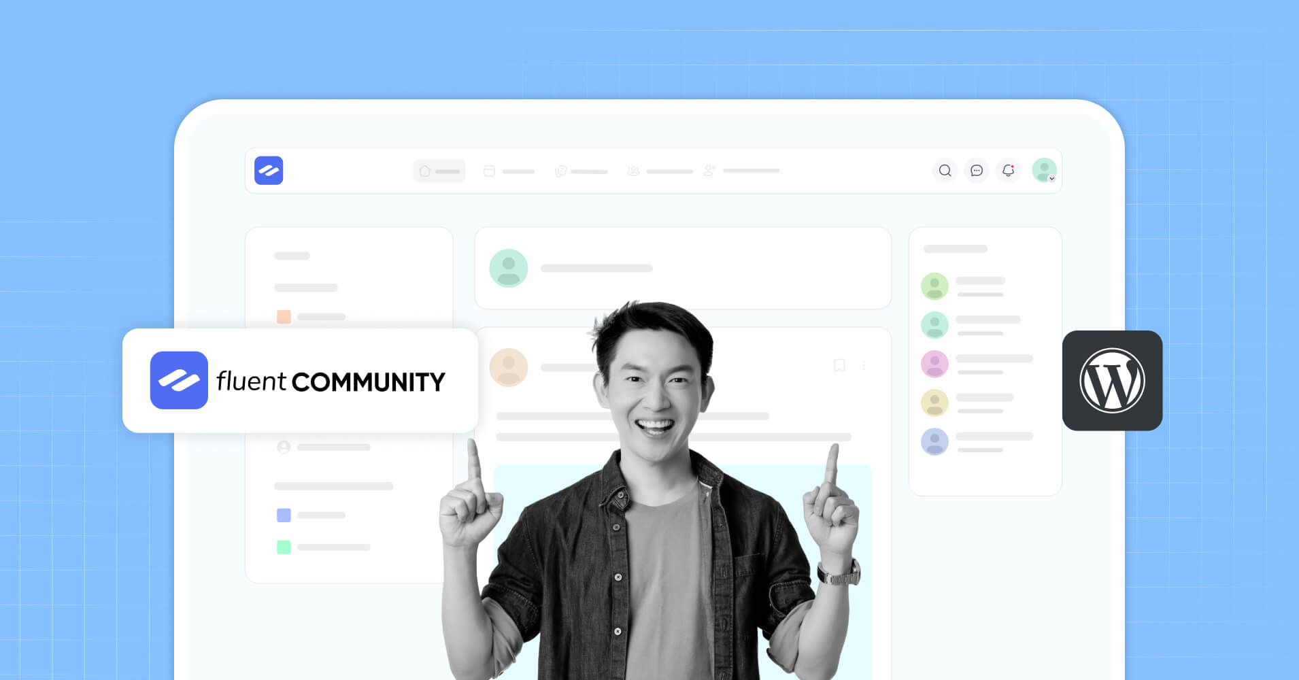Click the green avatar in post composer
This screenshot has width=1299, height=680.
point(509,268)
